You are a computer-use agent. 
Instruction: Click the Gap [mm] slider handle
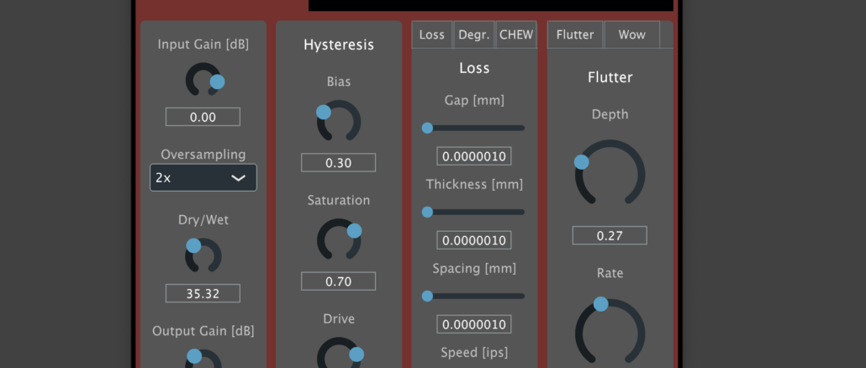pyautogui.click(x=427, y=128)
